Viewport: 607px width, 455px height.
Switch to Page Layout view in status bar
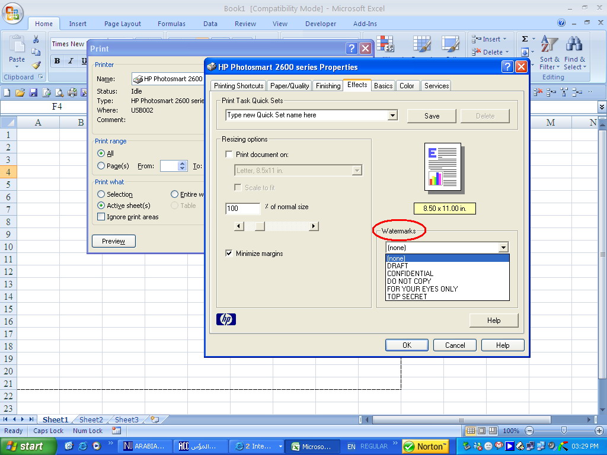click(x=481, y=431)
